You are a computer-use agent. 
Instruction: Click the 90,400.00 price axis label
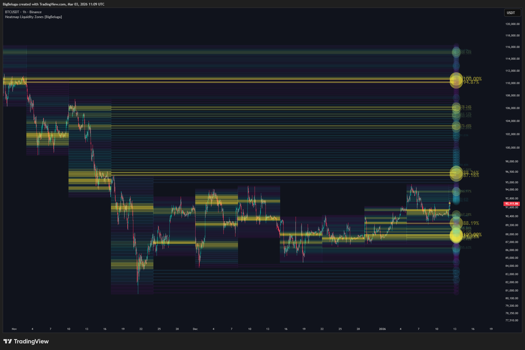(512, 216)
